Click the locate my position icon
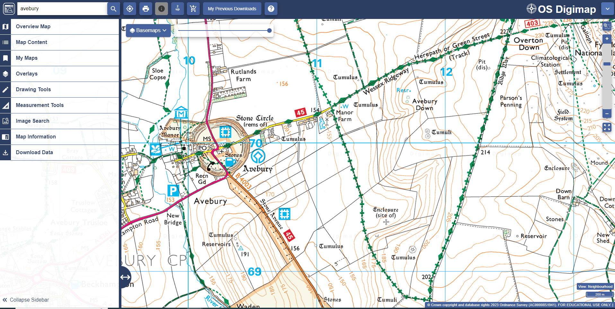 pyautogui.click(x=130, y=9)
